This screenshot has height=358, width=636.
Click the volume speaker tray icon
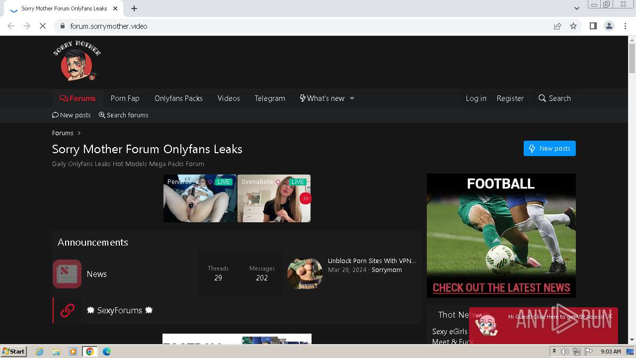pos(565,352)
